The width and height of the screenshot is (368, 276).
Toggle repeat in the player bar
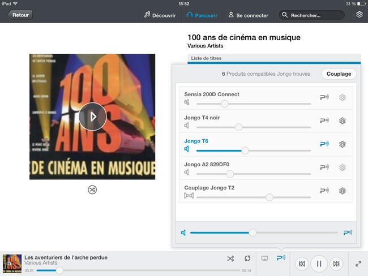247,258
